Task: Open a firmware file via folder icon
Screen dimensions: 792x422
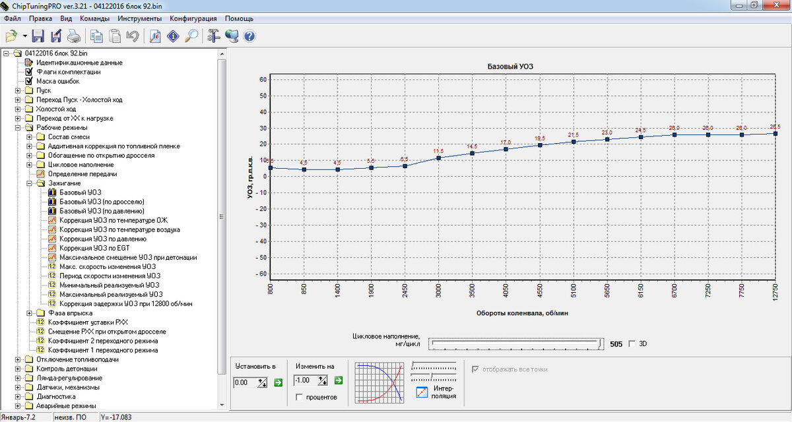Action: [11, 36]
